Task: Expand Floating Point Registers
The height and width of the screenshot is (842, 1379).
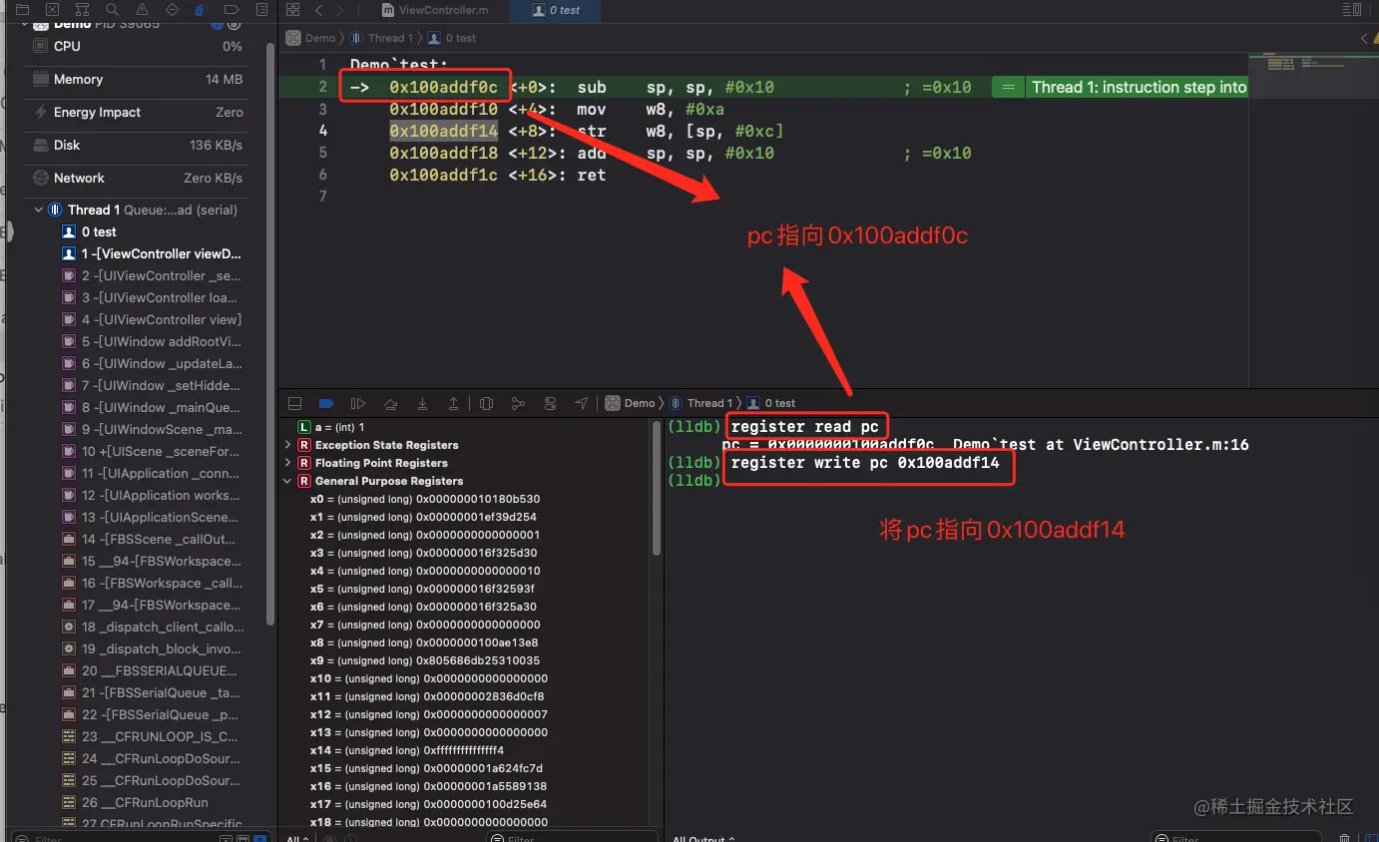Action: pos(288,463)
